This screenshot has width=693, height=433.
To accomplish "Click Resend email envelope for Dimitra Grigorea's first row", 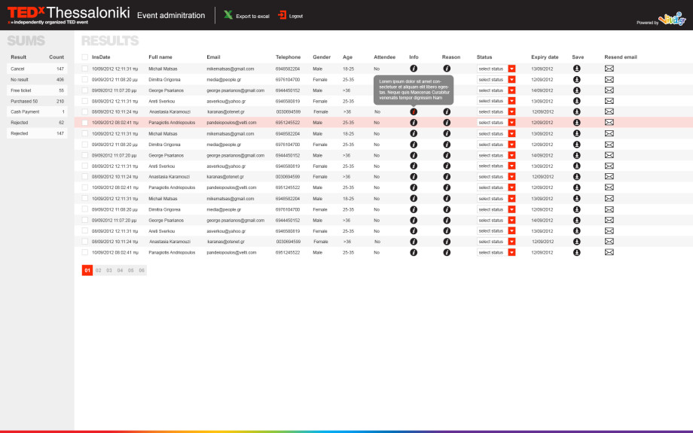I will pos(609,80).
